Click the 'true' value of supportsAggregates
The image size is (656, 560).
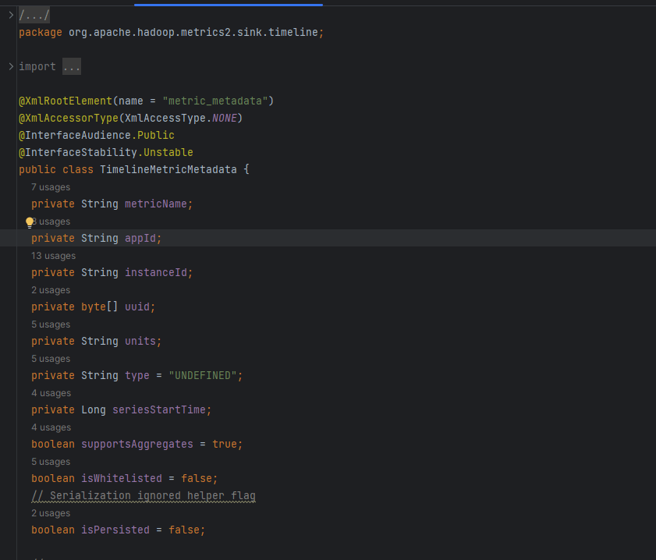point(224,444)
